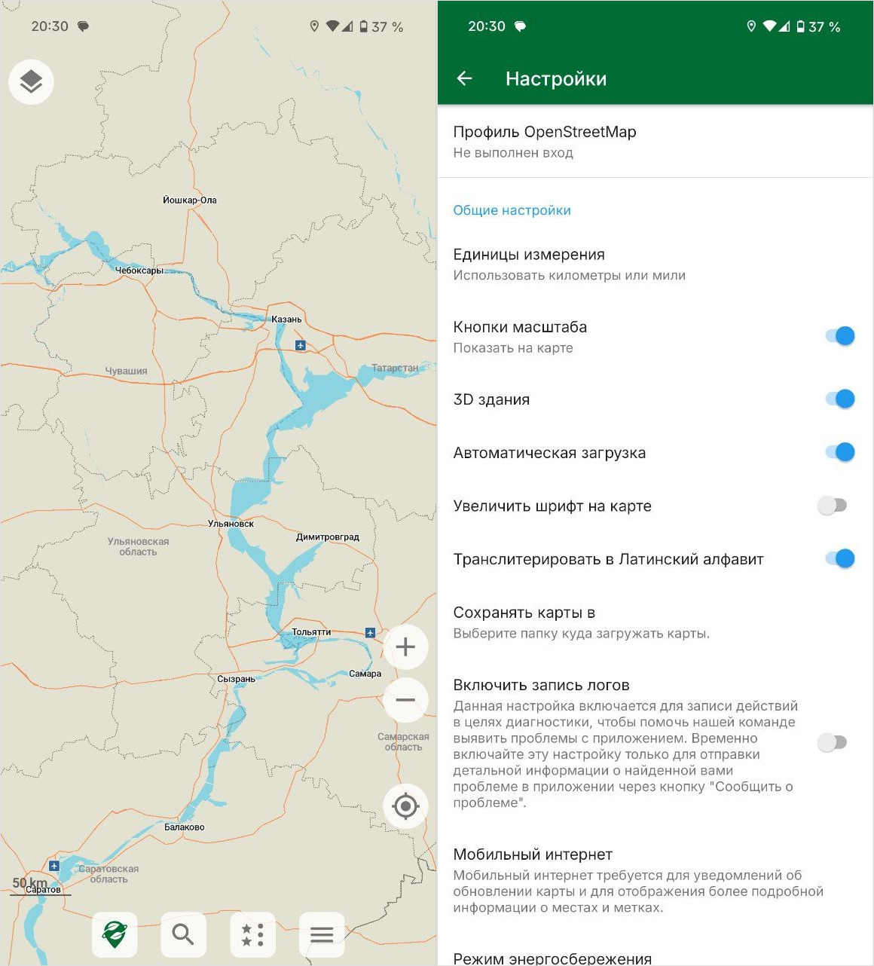
Task: Toggle Автоматическая загрузка off
Action: pos(839,452)
